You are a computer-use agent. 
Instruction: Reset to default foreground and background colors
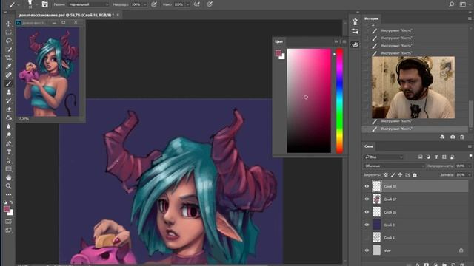click(5, 202)
